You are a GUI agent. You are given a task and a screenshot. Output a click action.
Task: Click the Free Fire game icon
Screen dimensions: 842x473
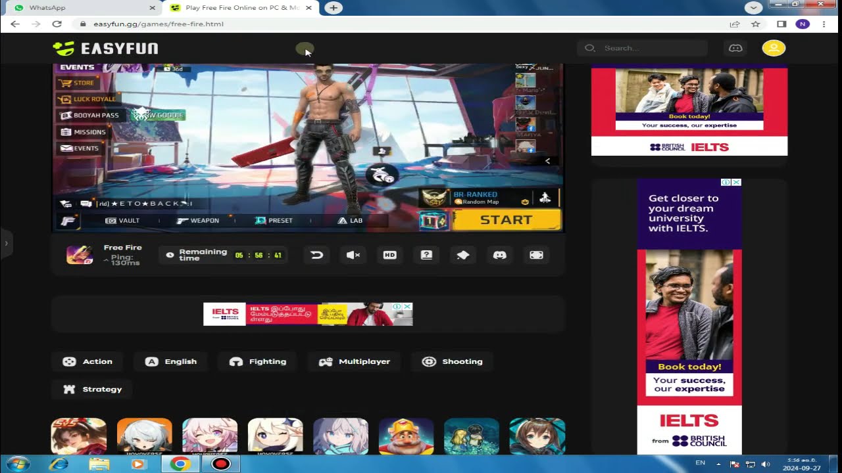80,255
